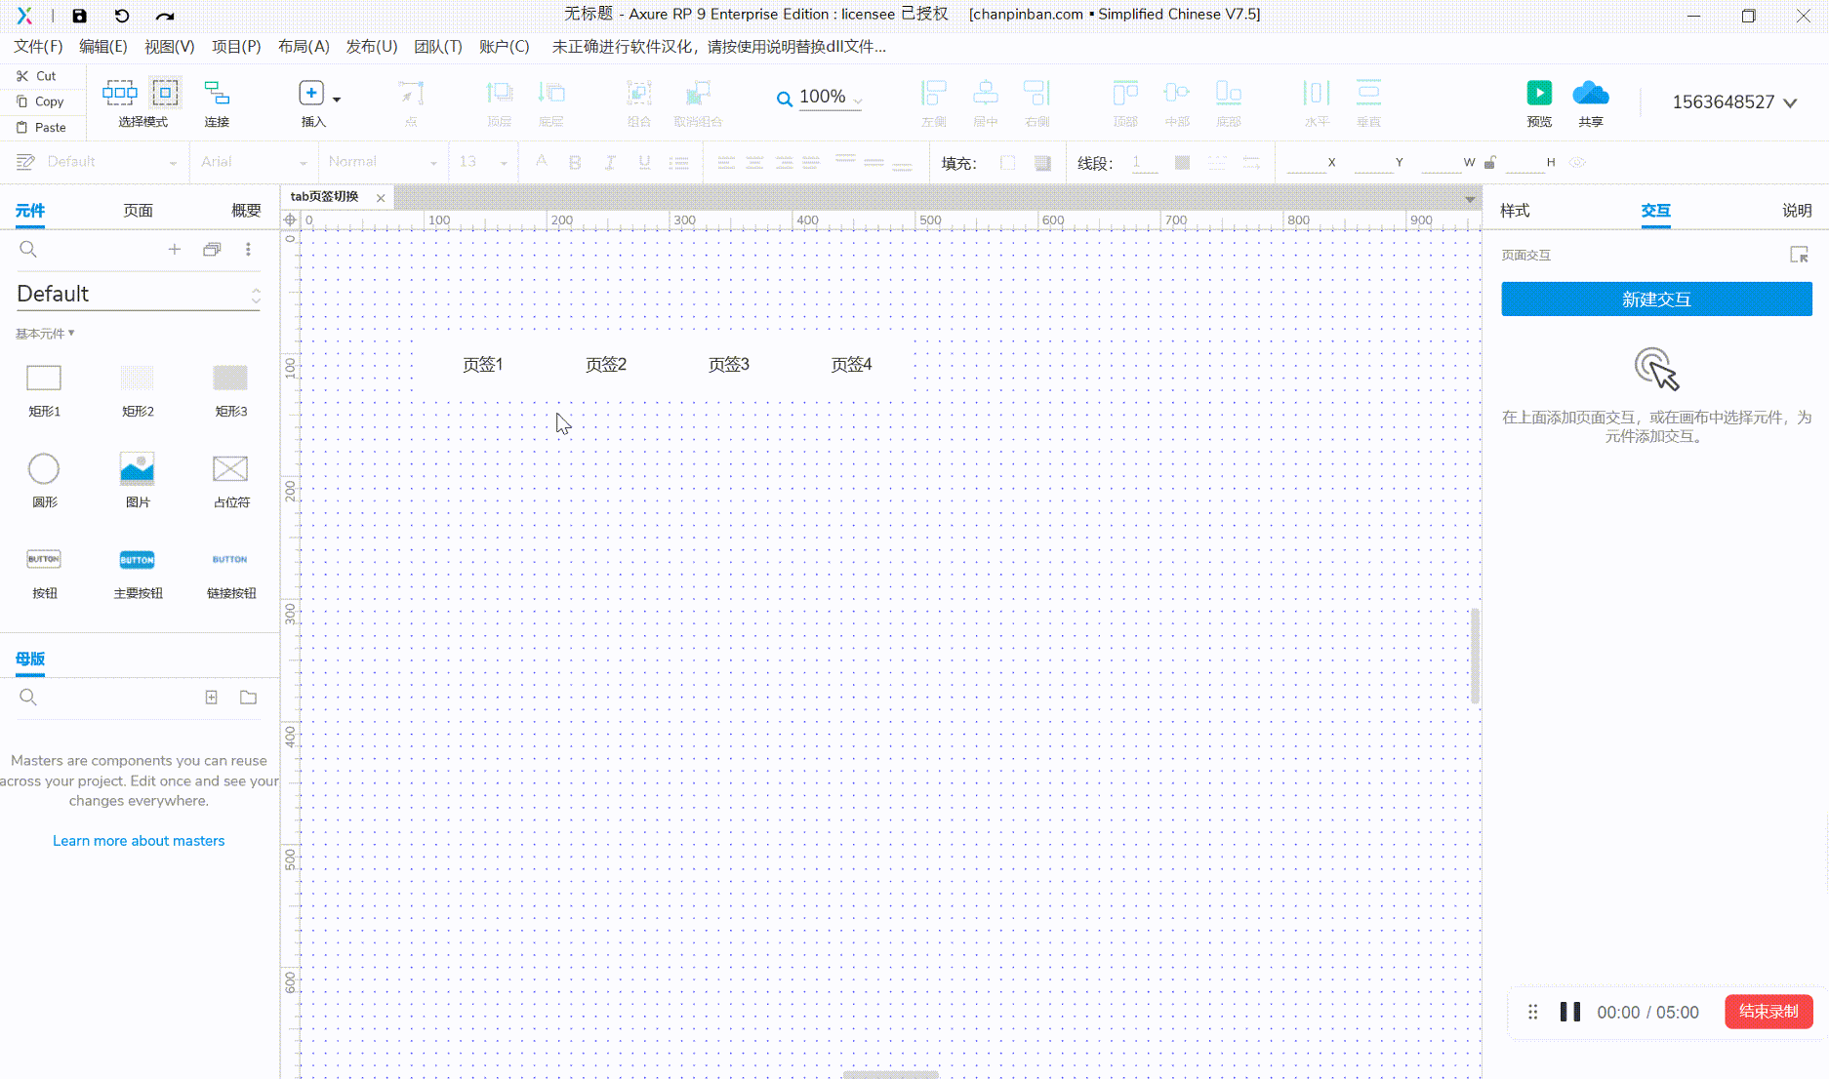
Task: Click the 结束录制 stop recording button
Action: click(1768, 1012)
